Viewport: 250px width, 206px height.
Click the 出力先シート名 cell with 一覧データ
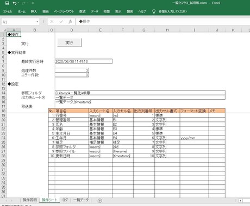click(140, 98)
